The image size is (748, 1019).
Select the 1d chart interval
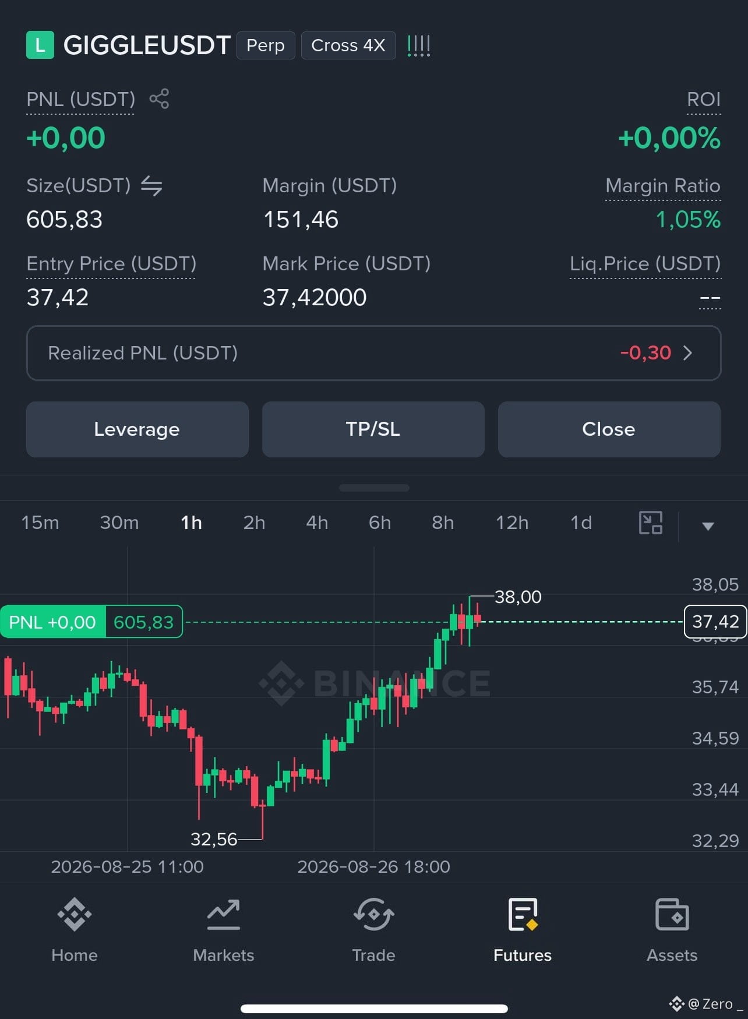click(x=581, y=523)
